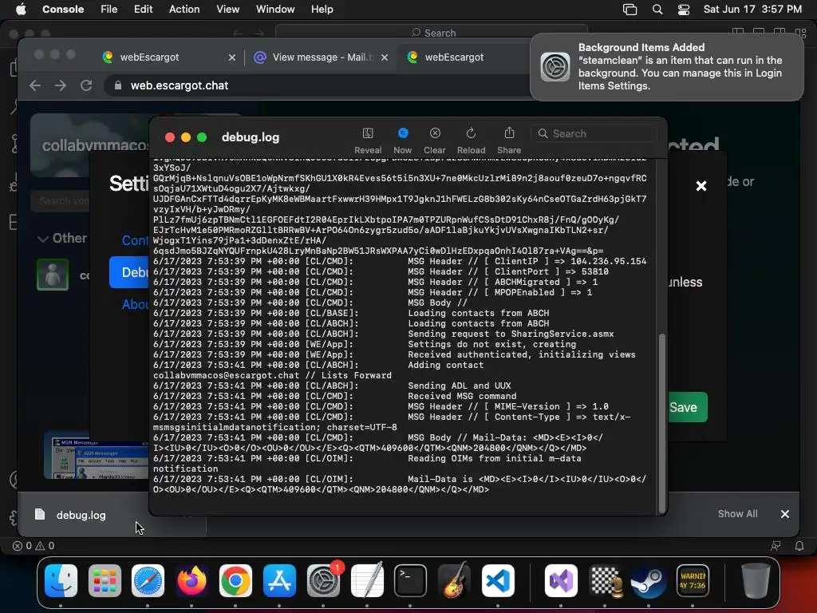
Task: Collapse the Other contacts group
Action: point(61,238)
